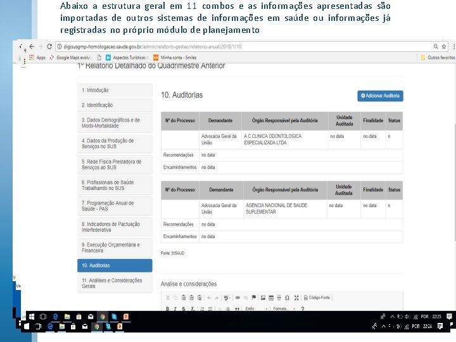Open 8. Indicadores de Pactuação Interfederativa
Screen dimensions: 456x342
click(x=115, y=227)
